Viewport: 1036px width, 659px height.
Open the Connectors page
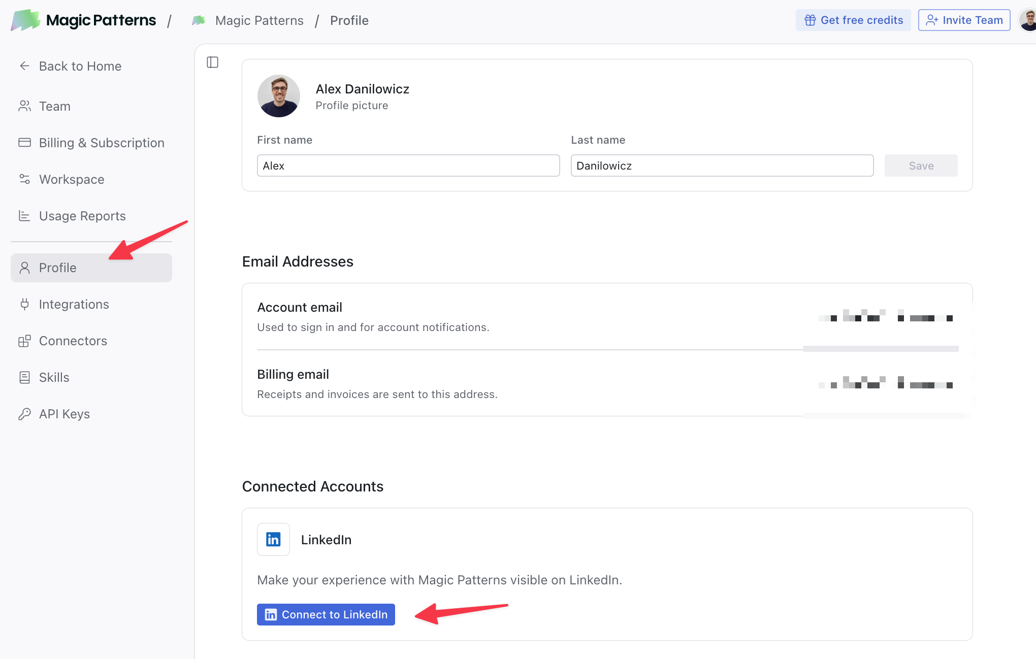point(91,341)
